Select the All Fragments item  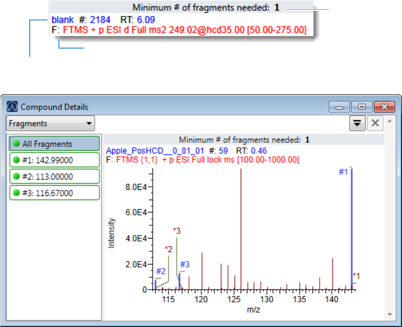(x=54, y=144)
